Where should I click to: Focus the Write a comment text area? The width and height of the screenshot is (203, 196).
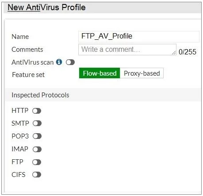(x=127, y=50)
